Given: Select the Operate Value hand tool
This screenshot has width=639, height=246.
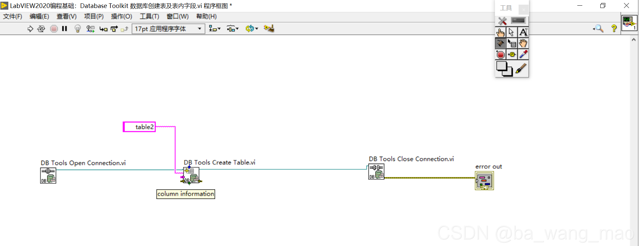Looking at the screenshot, I should (501, 32).
